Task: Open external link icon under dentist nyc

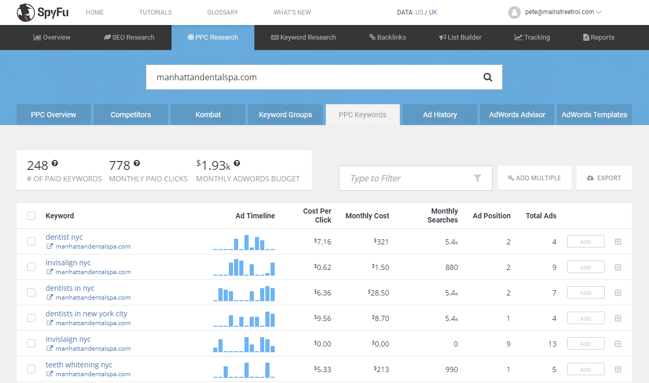Action: click(50, 246)
